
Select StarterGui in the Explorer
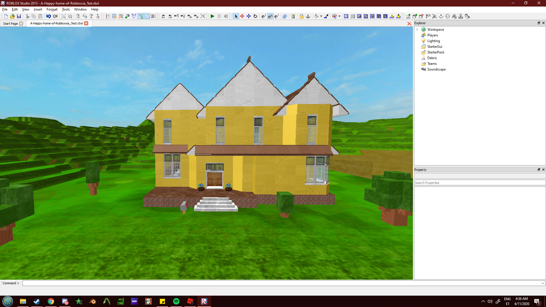[435, 47]
